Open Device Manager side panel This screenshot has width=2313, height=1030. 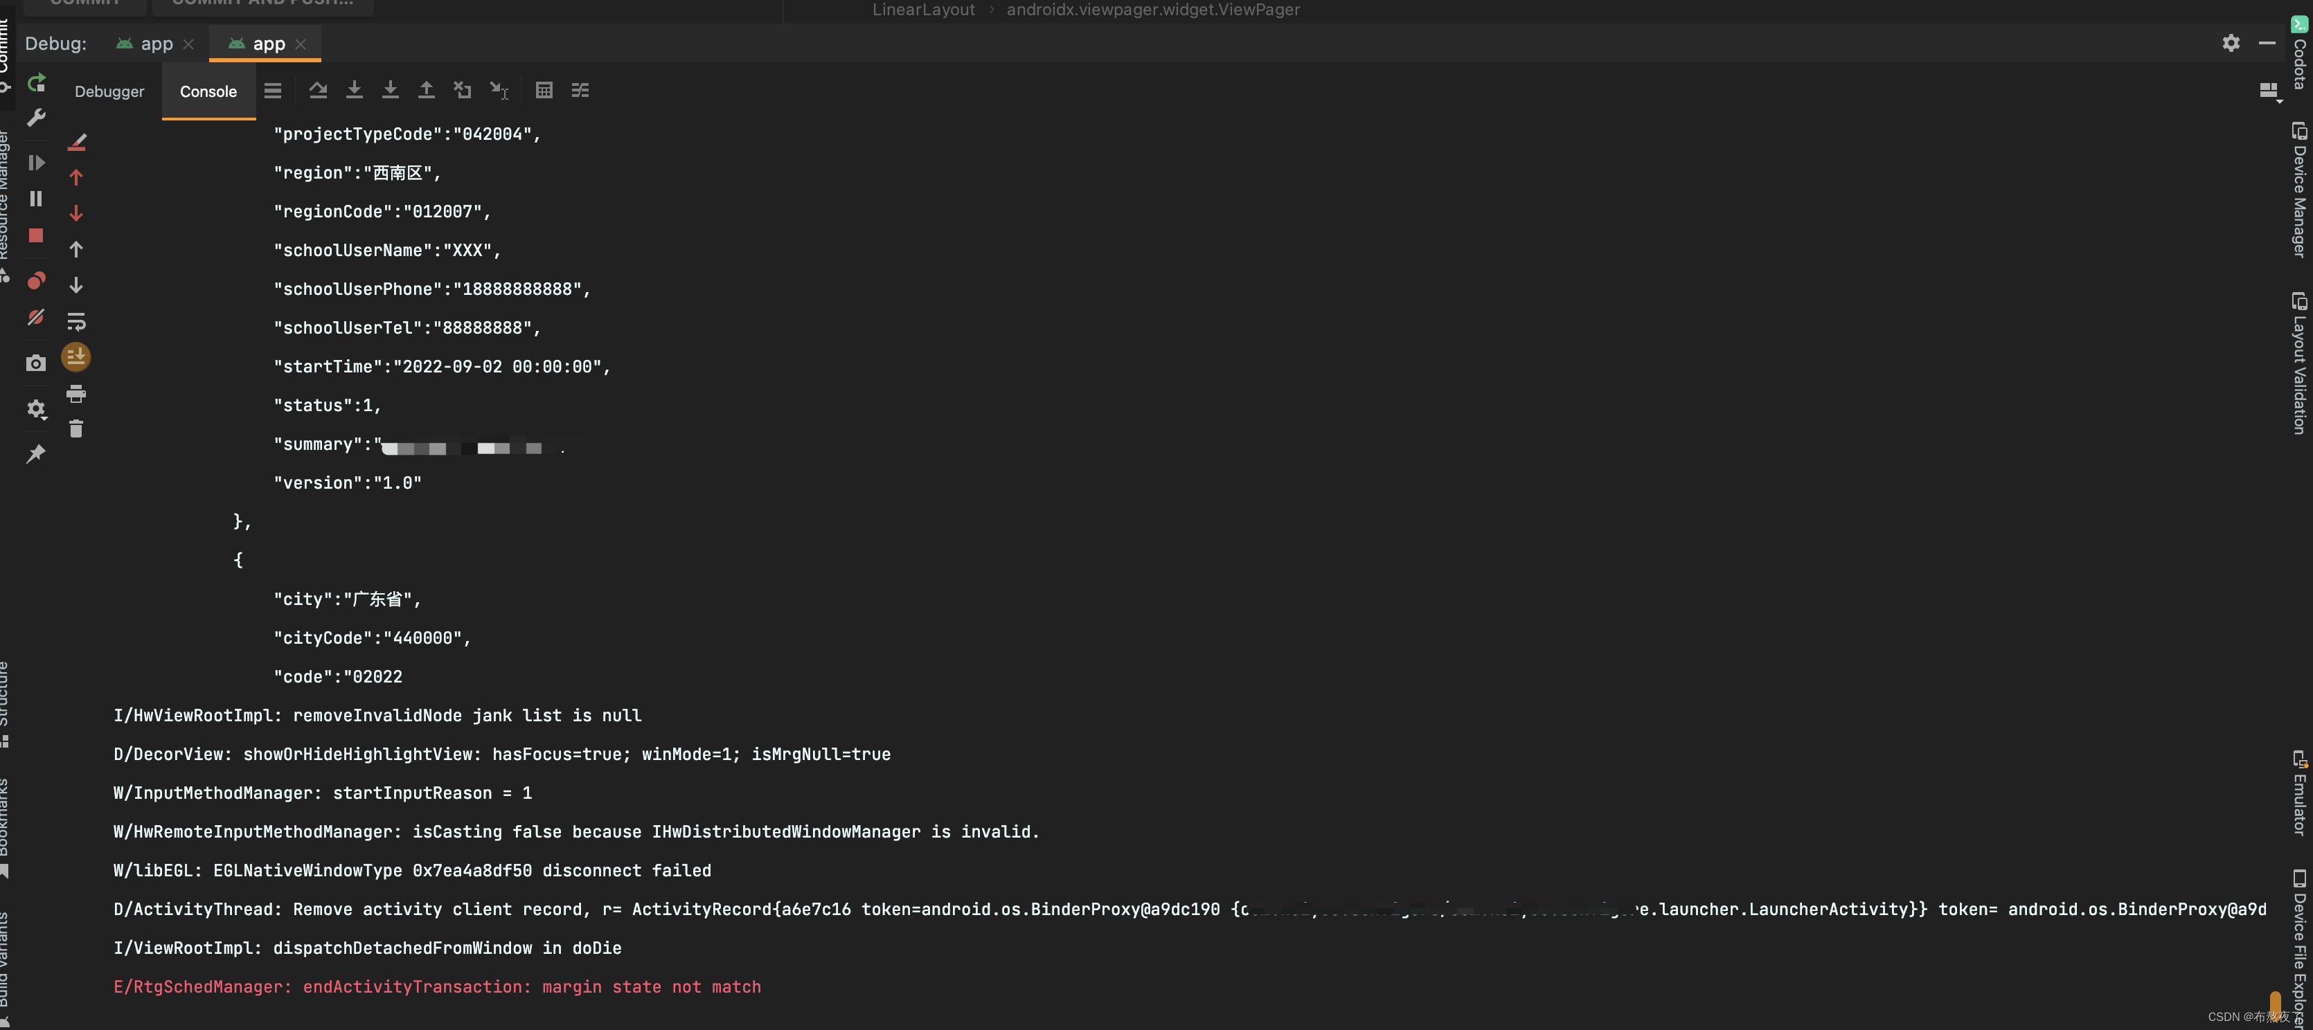2298,190
